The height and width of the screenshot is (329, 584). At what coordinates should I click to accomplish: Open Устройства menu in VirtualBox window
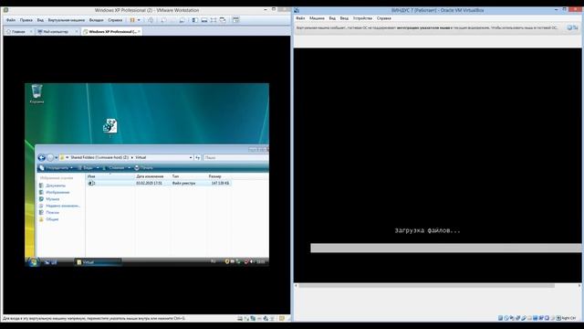click(x=362, y=18)
